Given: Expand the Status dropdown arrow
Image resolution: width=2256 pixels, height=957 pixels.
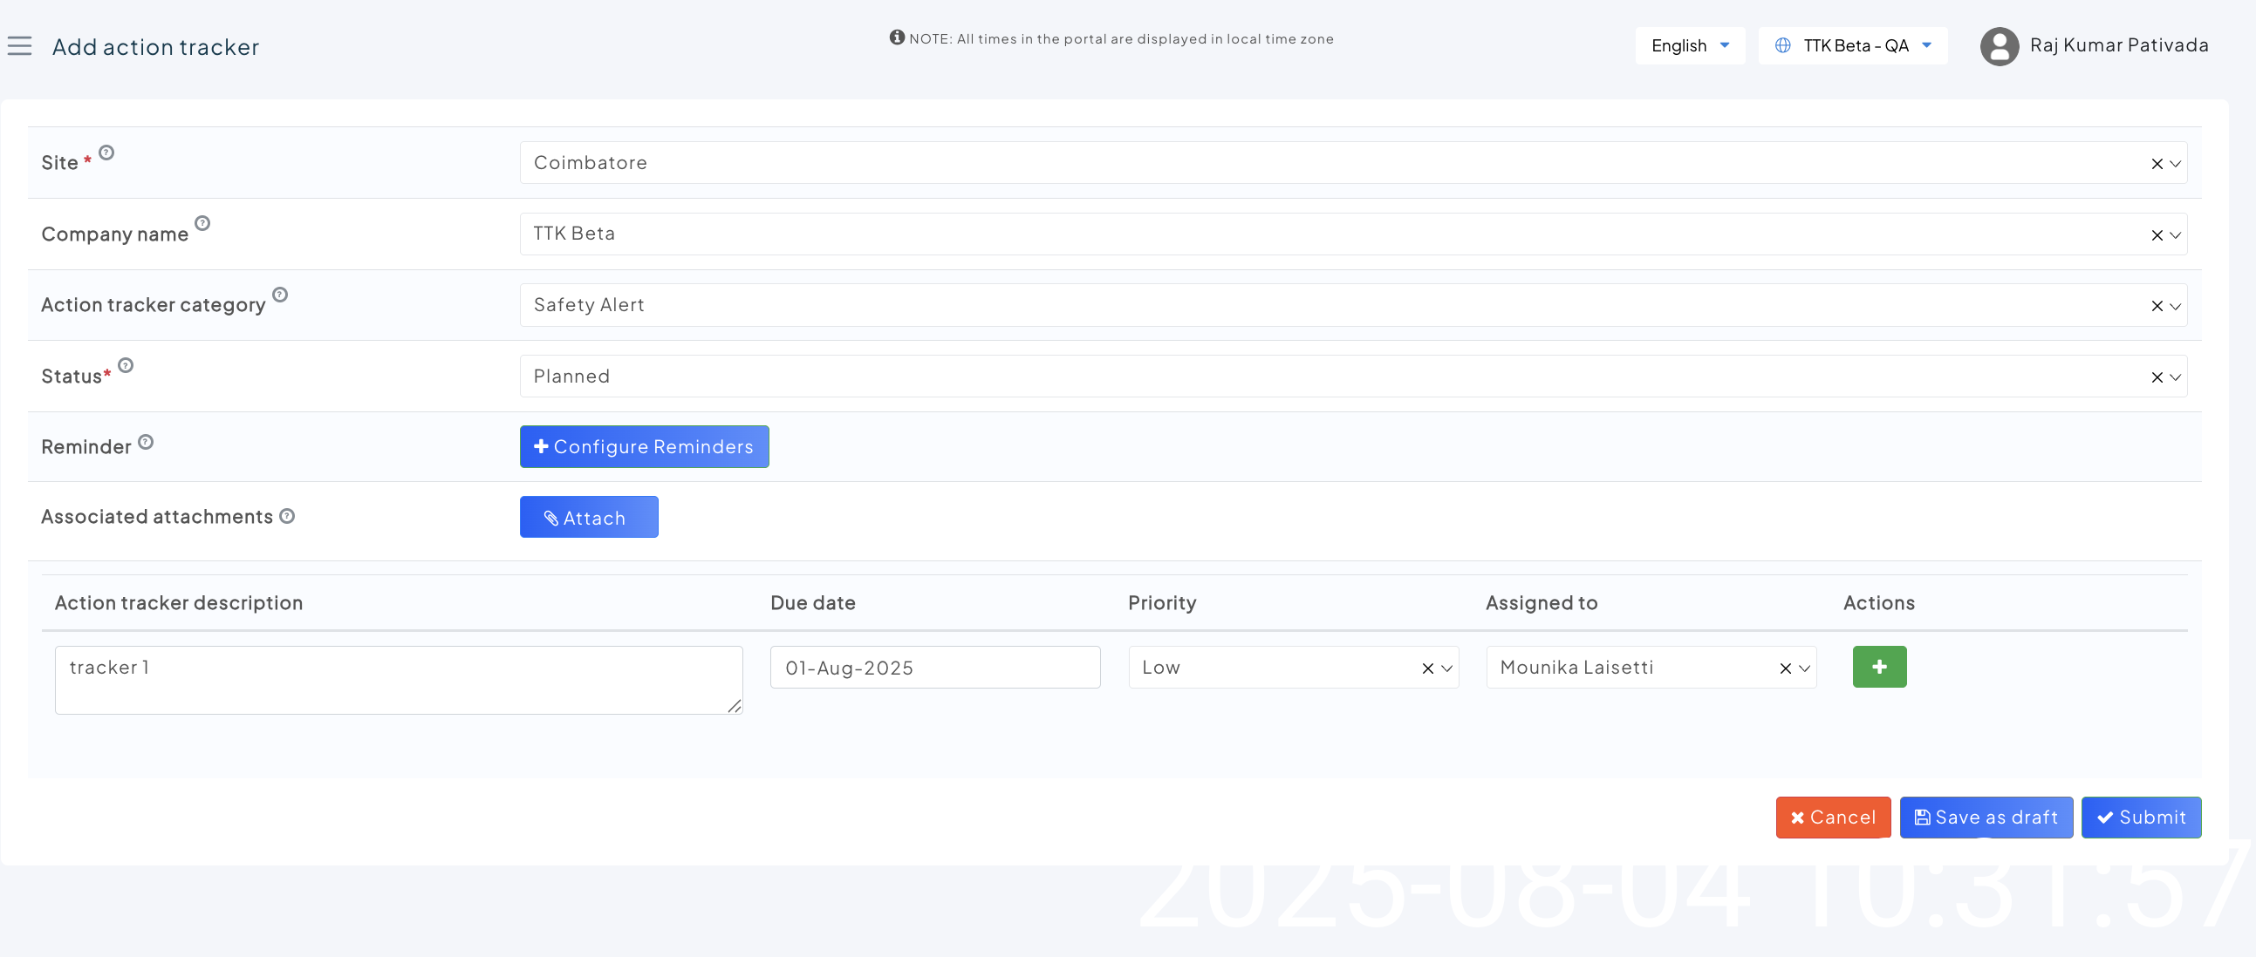Looking at the screenshot, I should tap(2175, 378).
